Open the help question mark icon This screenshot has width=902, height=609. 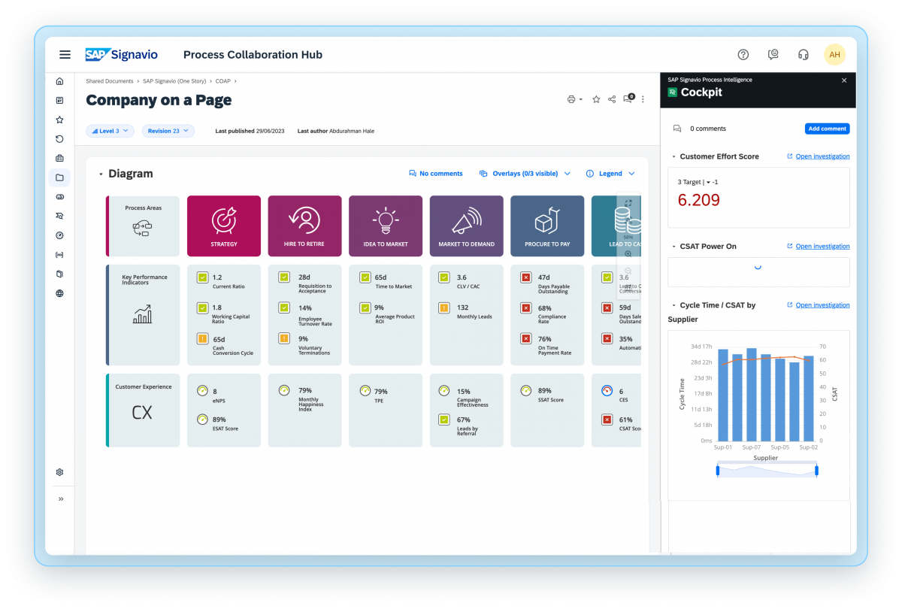click(743, 54)
